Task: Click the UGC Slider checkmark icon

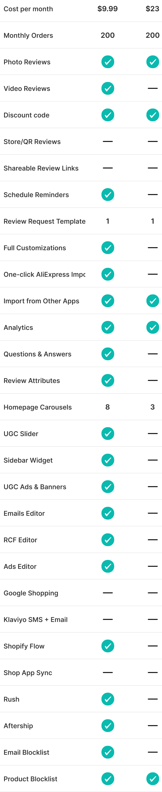Action: click(x=108, y=434)
